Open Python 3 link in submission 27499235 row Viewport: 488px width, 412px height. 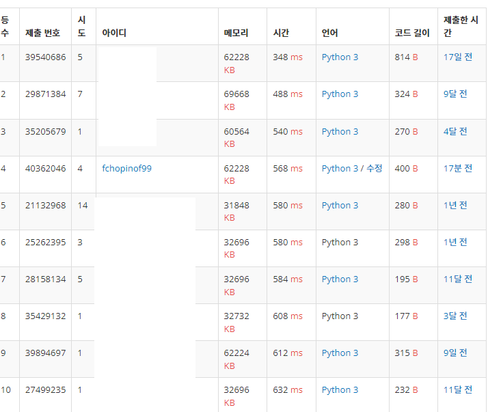pyautogui.click(x=340, y=390)
